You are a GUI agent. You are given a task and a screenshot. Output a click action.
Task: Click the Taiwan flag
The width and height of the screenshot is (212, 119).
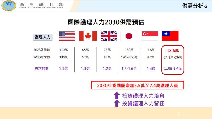[170, 36]
